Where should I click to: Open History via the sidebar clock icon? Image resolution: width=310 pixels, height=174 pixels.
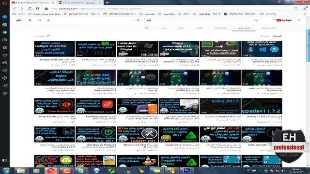[x=4, y=71]
